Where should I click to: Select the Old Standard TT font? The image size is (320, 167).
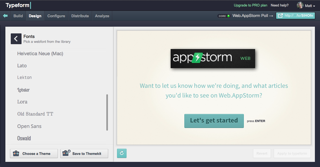click(x=35, y=114)
